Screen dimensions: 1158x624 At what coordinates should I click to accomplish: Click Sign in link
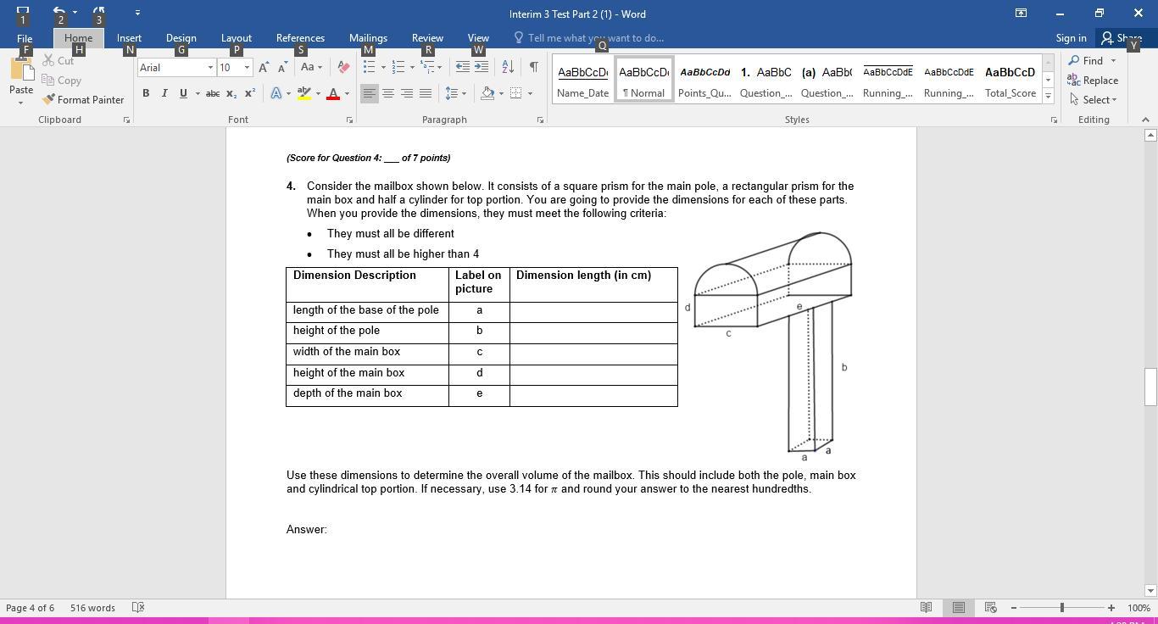(1071, 38)
